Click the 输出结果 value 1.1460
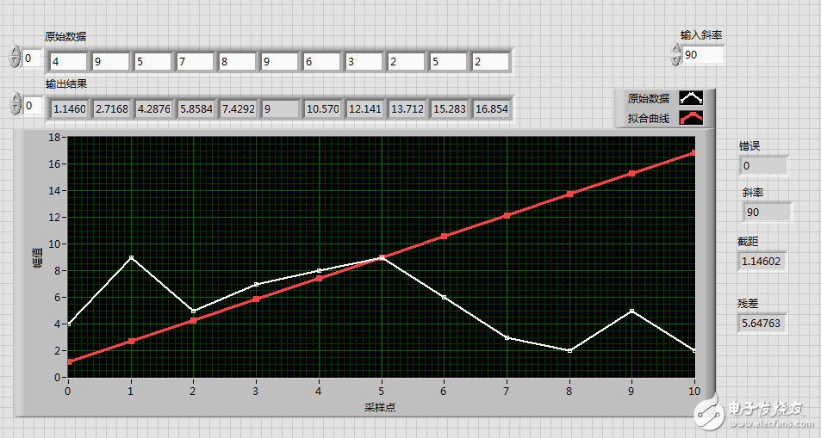The image size is (821, 438). [x=69, y=108]
